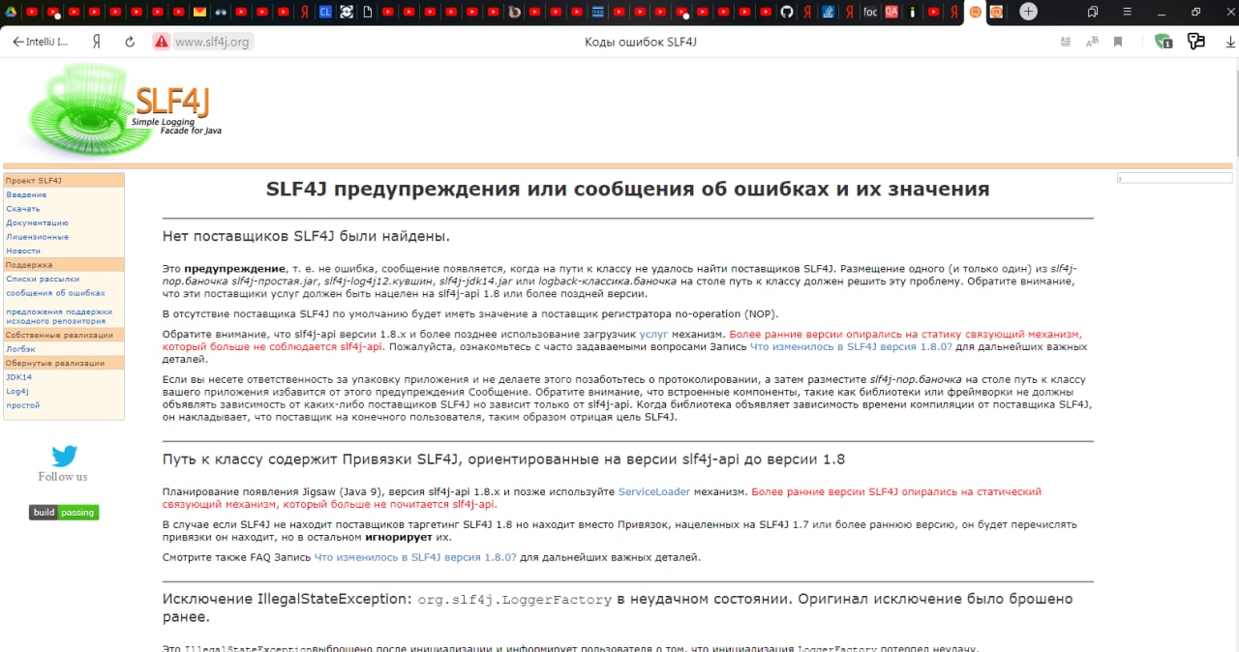Click the Обернутые реализации sidebar header
This screenshot has width=1239, height=652.
click(x=64, y=363)
